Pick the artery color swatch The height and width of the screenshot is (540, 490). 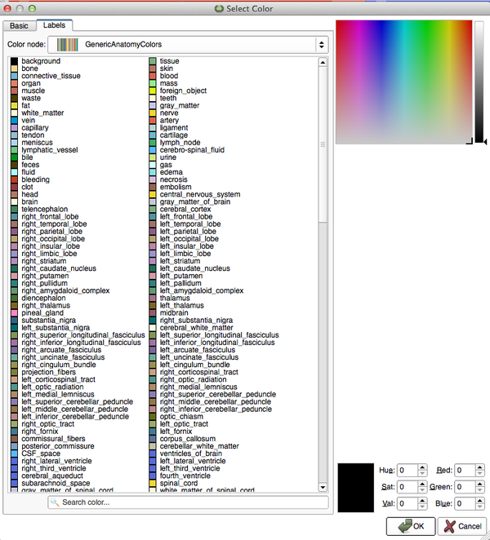[152, 120]
